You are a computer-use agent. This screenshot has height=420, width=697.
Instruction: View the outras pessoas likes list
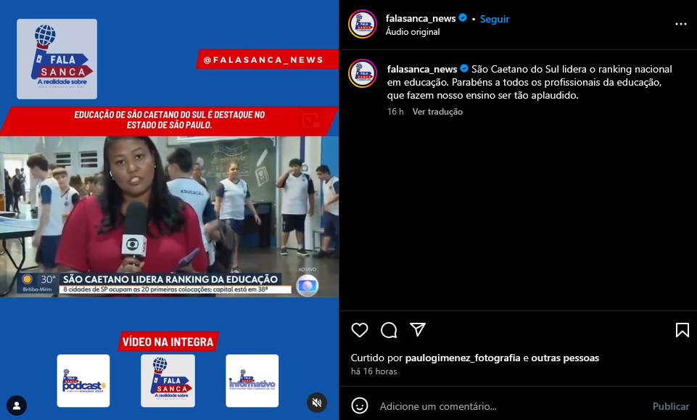coord(565,358)
